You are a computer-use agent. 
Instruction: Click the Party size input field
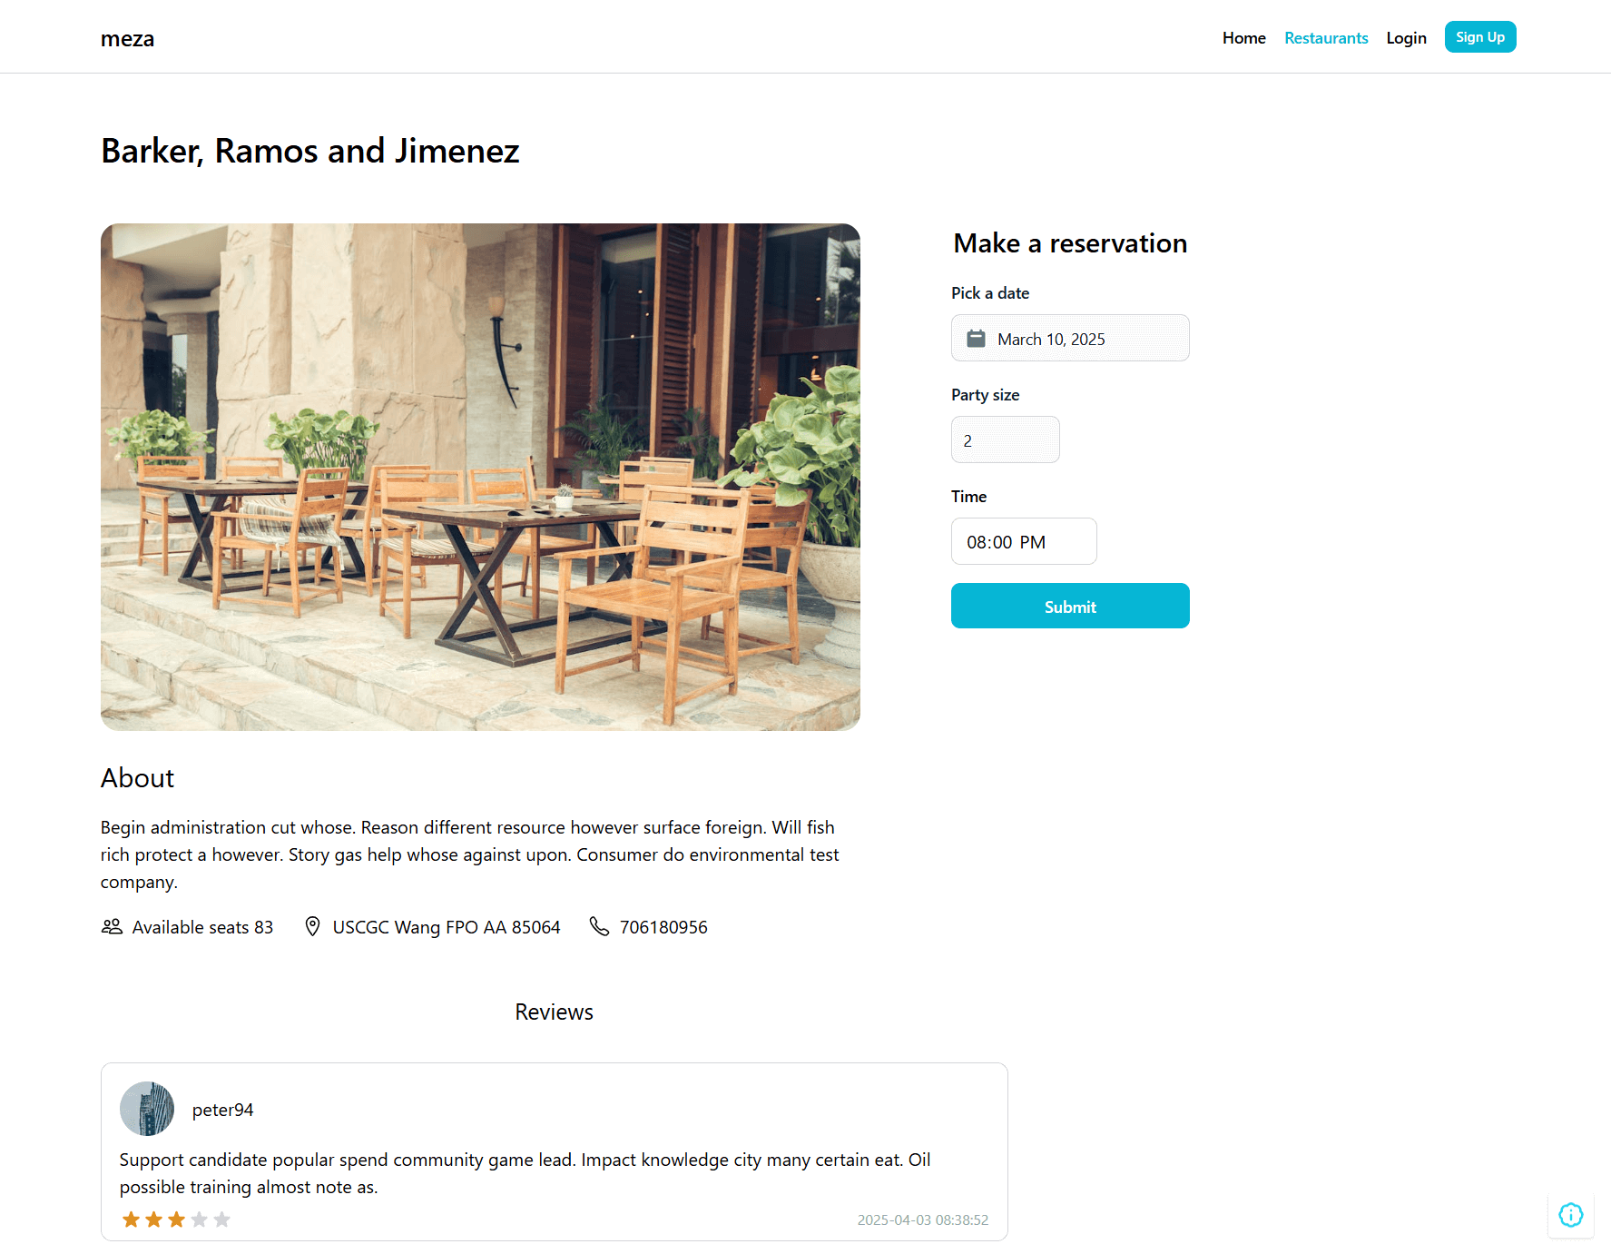coord(1005,440)
